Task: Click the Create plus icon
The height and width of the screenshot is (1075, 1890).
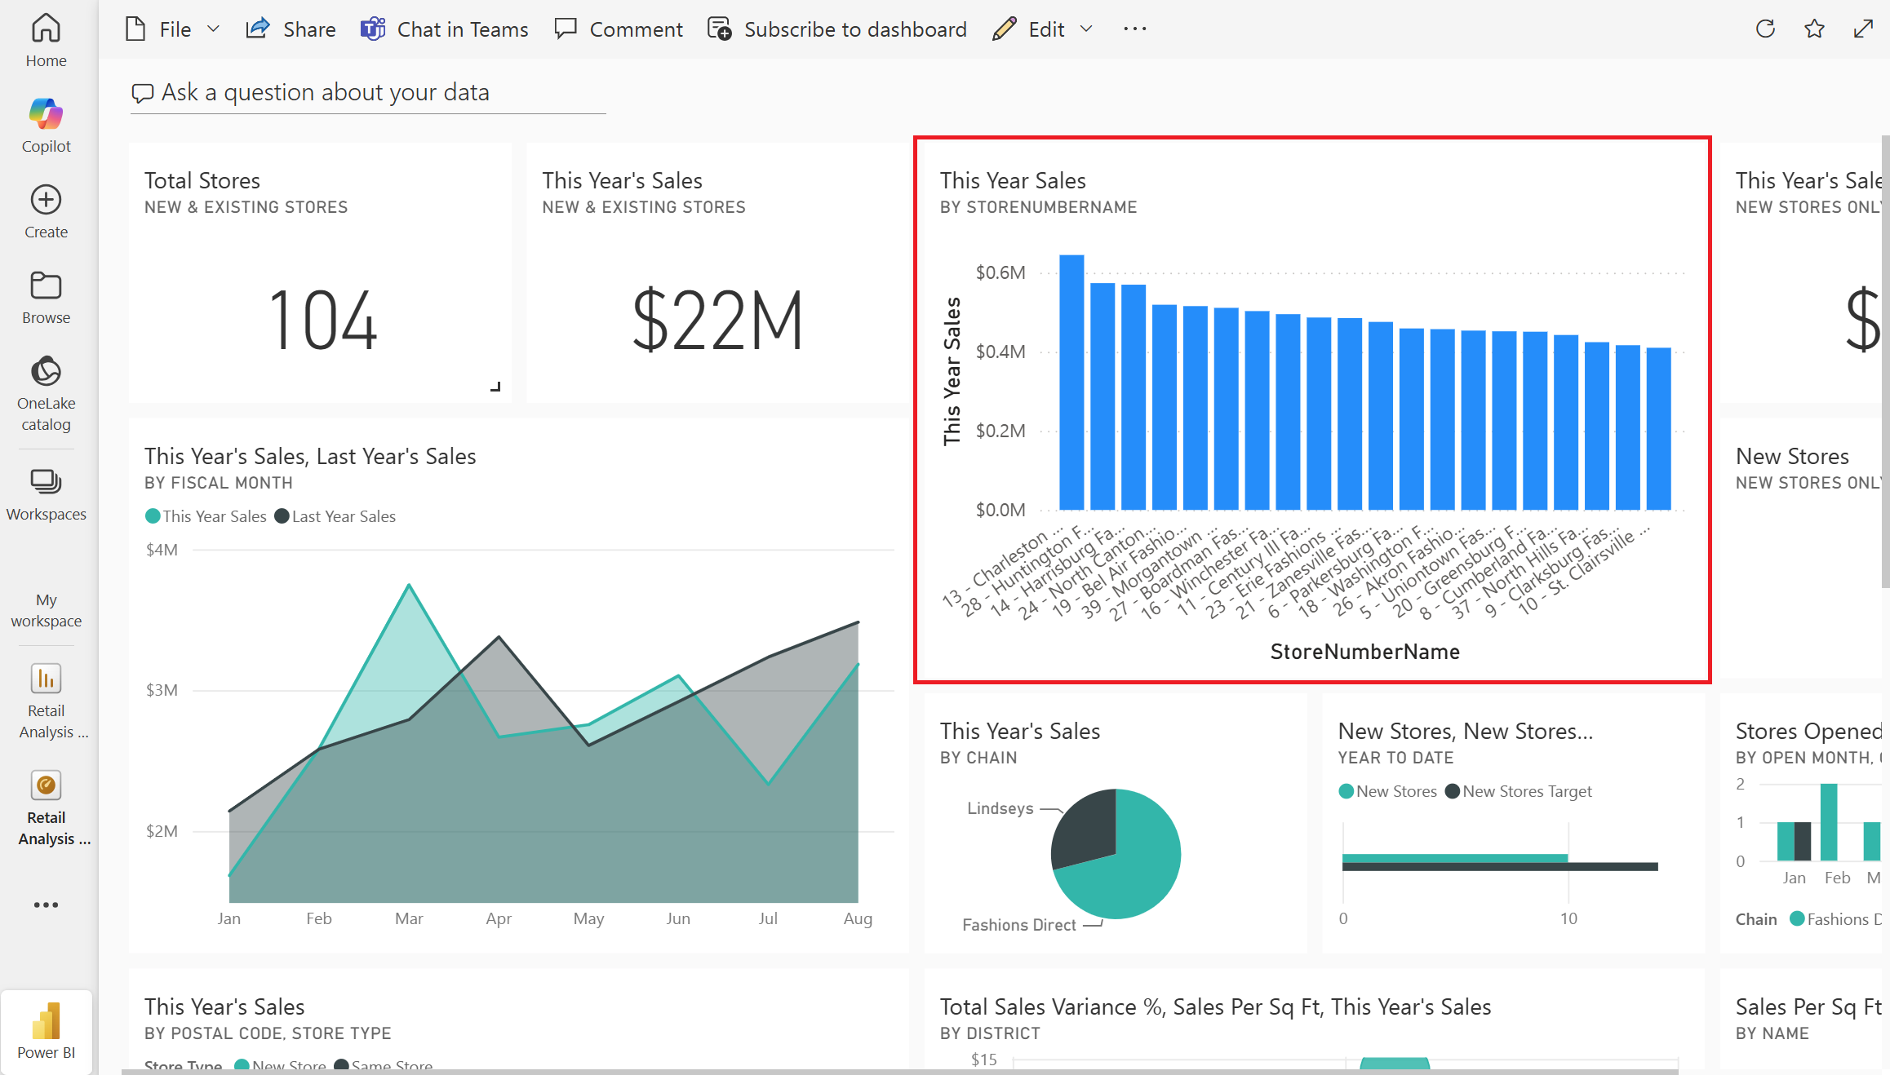Action: 46,200
